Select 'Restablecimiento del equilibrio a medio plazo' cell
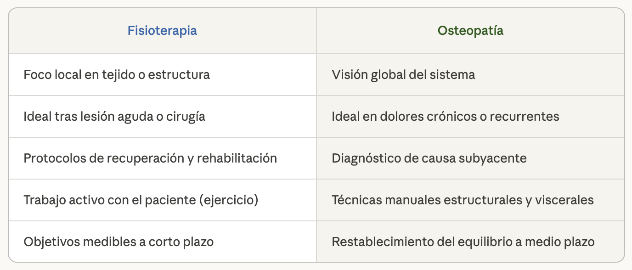 tap(463, 242)
